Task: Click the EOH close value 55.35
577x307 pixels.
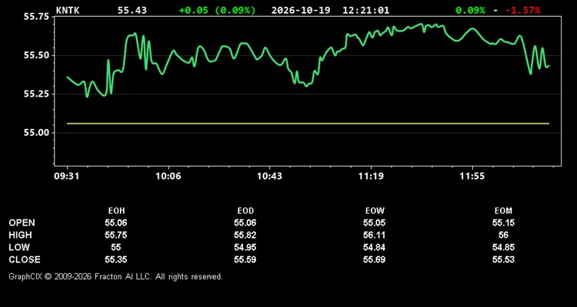Action: point(116,259)
